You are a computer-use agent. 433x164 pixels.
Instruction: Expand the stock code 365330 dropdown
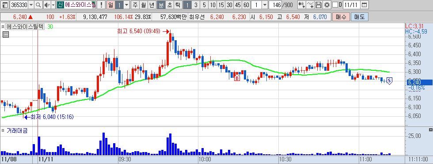coord(31,5)
